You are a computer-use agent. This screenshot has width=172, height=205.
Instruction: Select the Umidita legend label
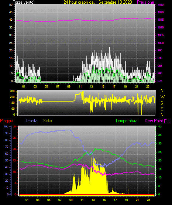click(x=31, y=121)
